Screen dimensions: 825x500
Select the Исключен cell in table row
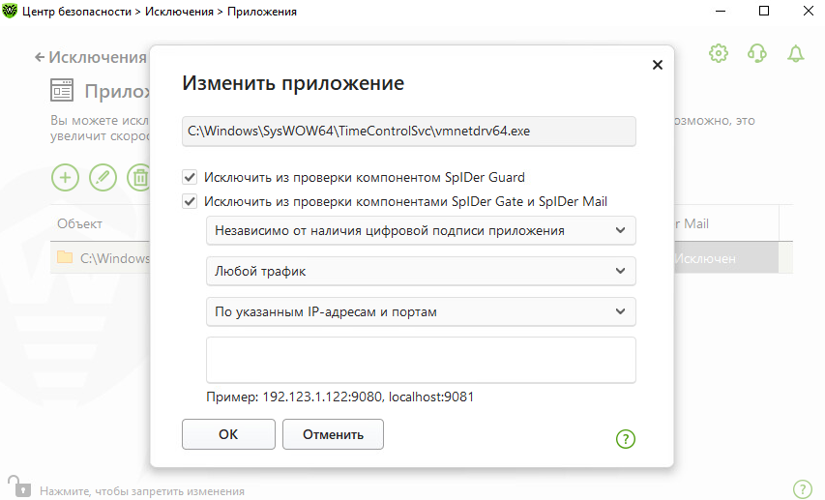point(726,258)
